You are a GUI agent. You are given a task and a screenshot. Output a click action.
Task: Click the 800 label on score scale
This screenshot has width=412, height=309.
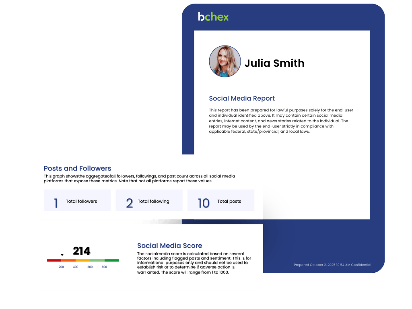[x=104, y=267]
